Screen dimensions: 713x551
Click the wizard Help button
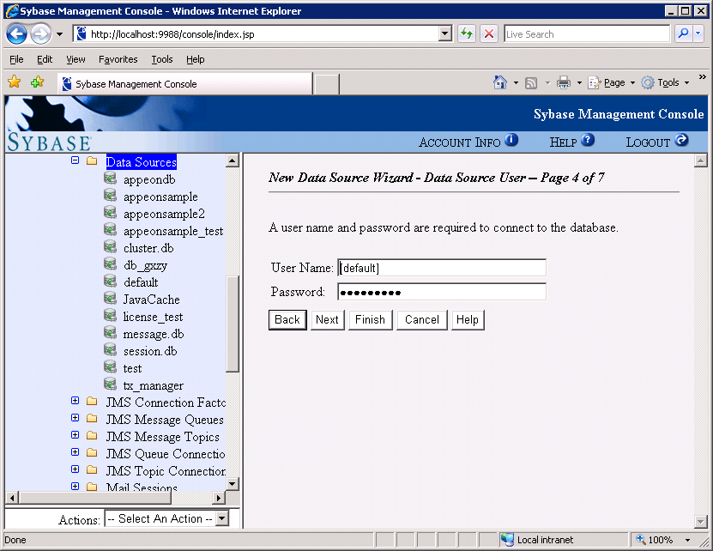coord(468,320)
